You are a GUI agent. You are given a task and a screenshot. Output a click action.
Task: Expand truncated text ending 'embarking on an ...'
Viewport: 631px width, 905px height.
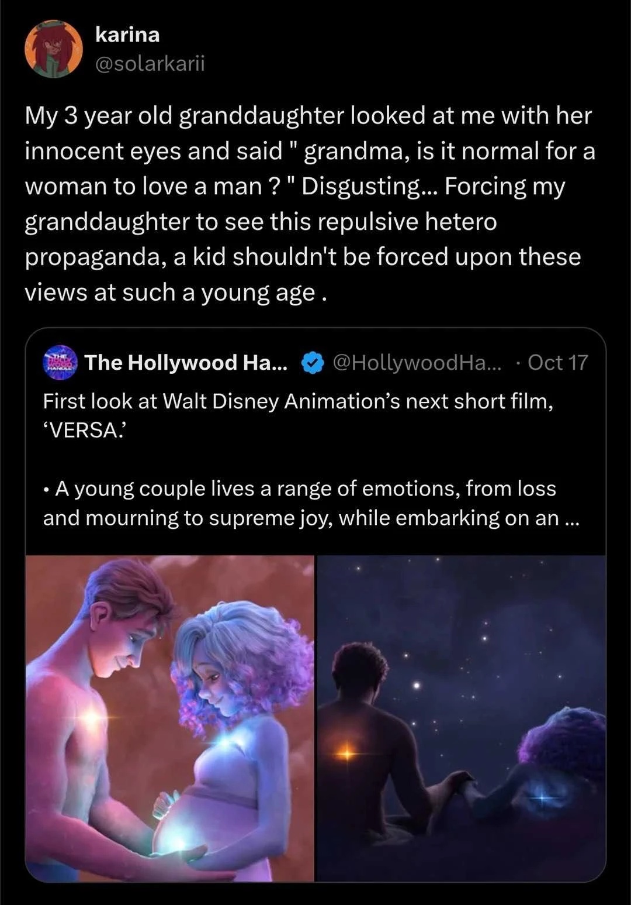tap(566, 518)
